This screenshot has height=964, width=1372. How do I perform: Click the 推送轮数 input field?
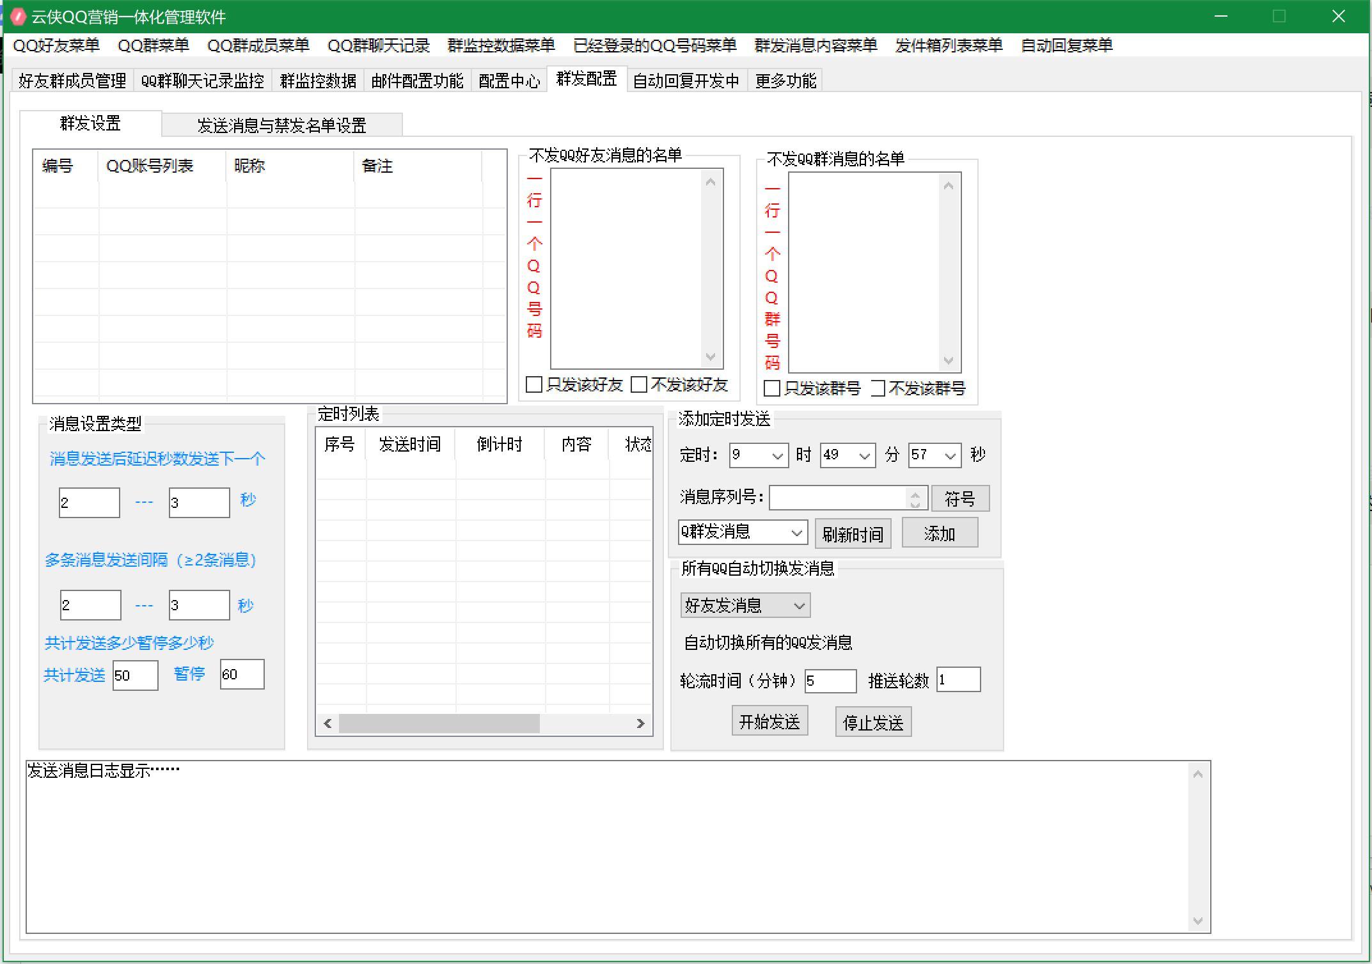[x=958, y=679]
